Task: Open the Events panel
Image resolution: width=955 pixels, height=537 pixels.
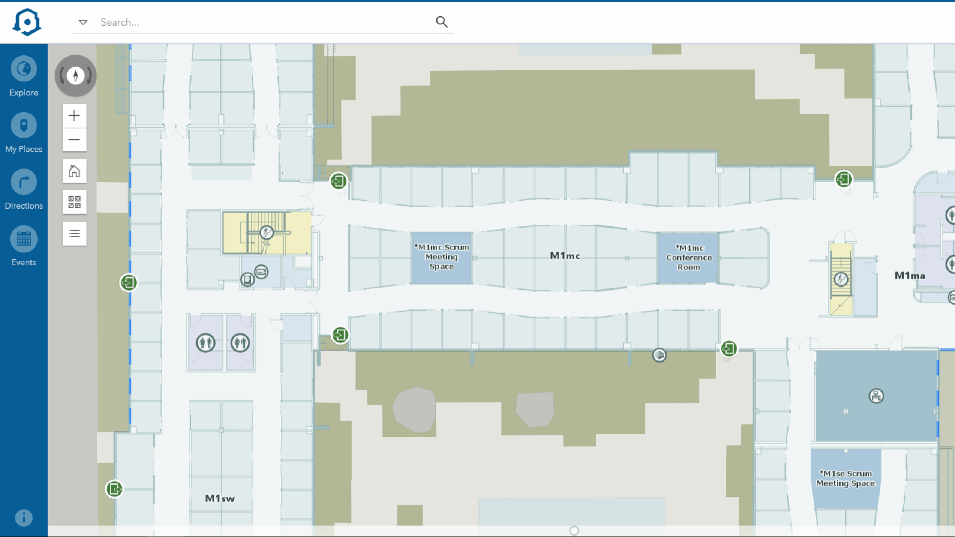Action: point(23,247)
